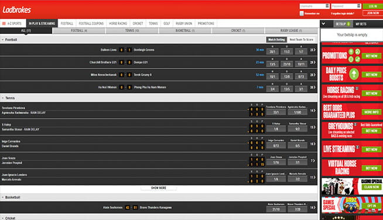Image resolution: width=383 pixels, height=220 pixels.
Task: Click Opt In on Games Special banner
Action: 371,206
